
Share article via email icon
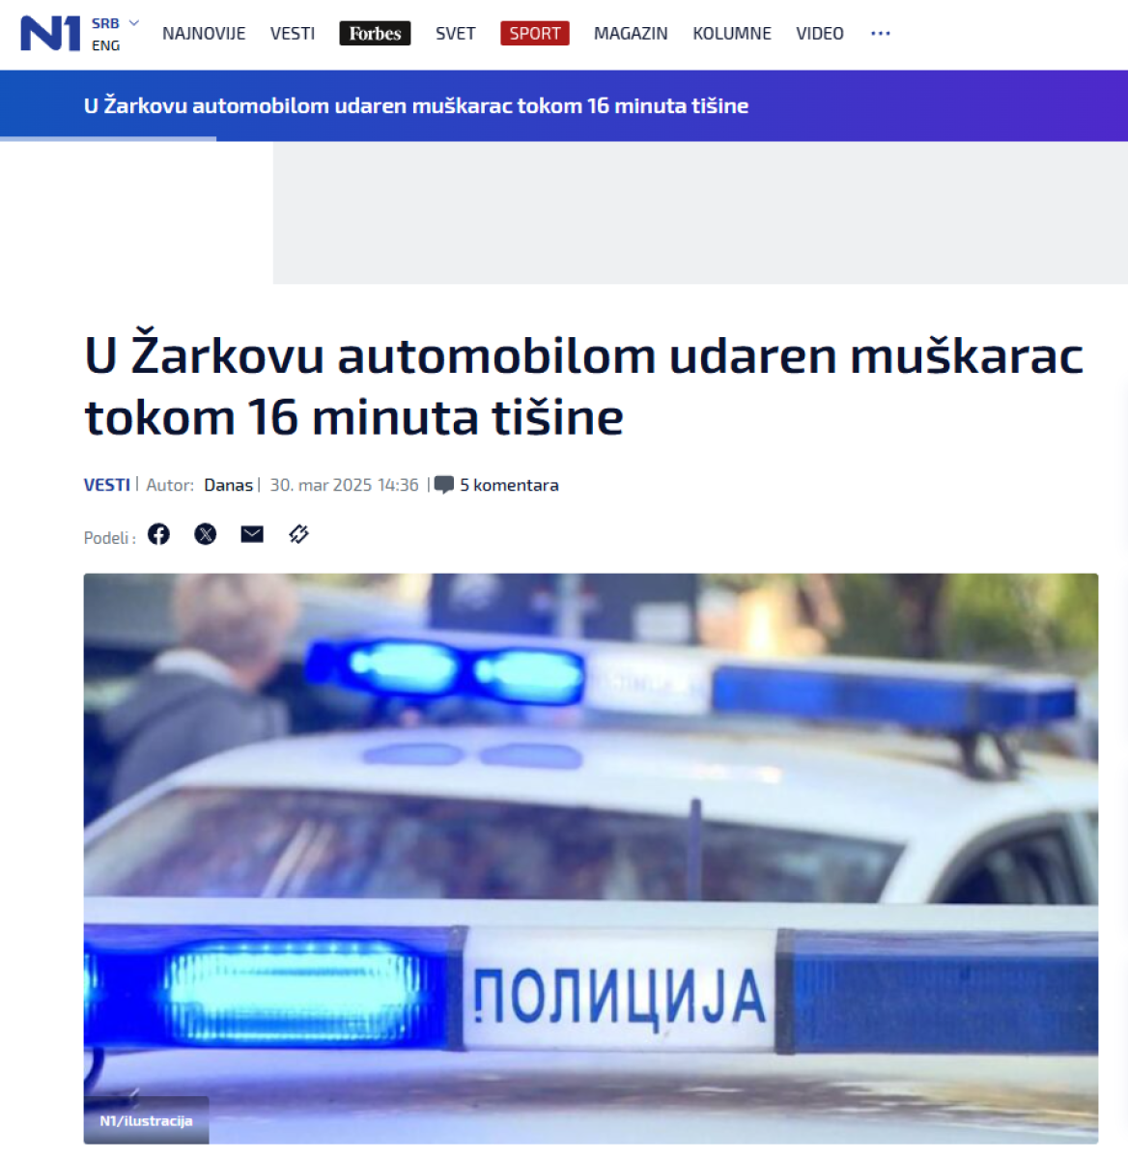click(x=252, y=534)
